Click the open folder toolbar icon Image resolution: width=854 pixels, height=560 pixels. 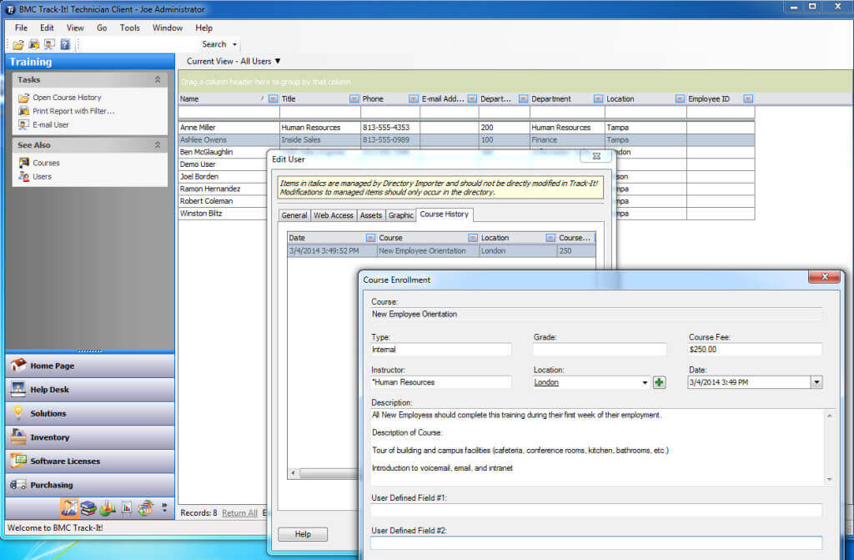click(x=18, y=43)
